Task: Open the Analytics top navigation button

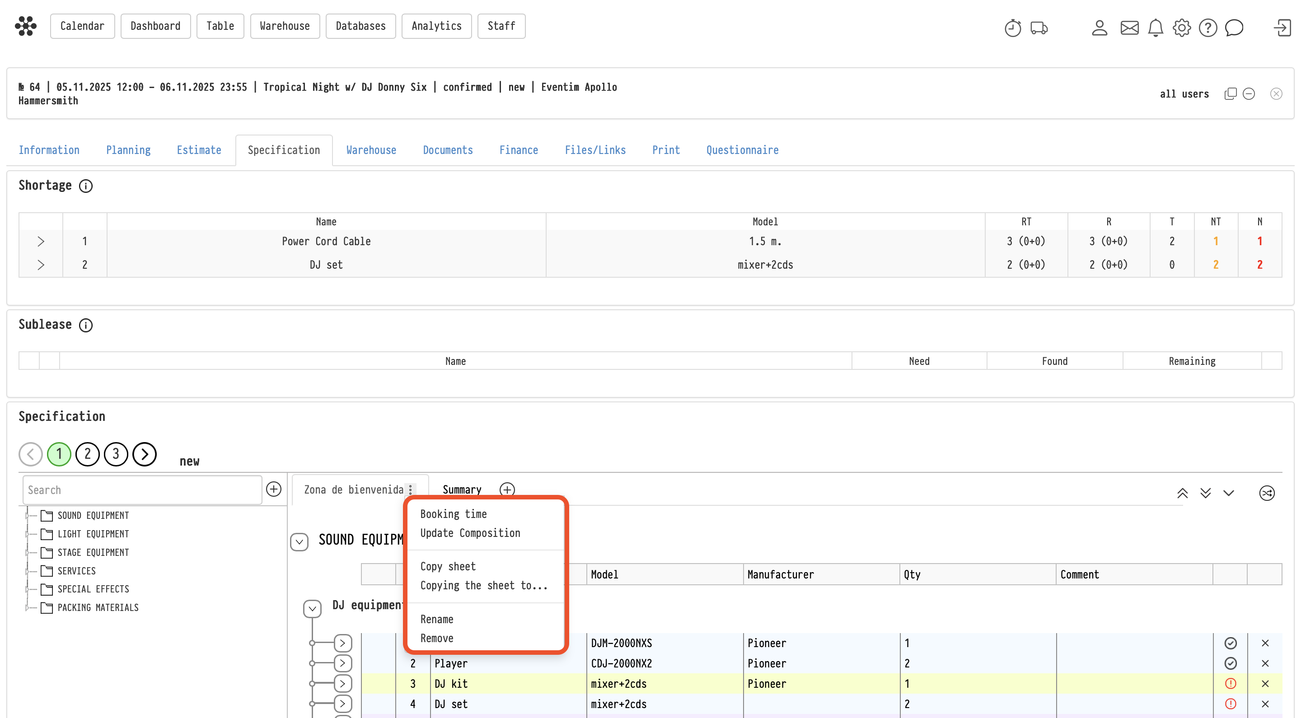Action: [436, 26]
